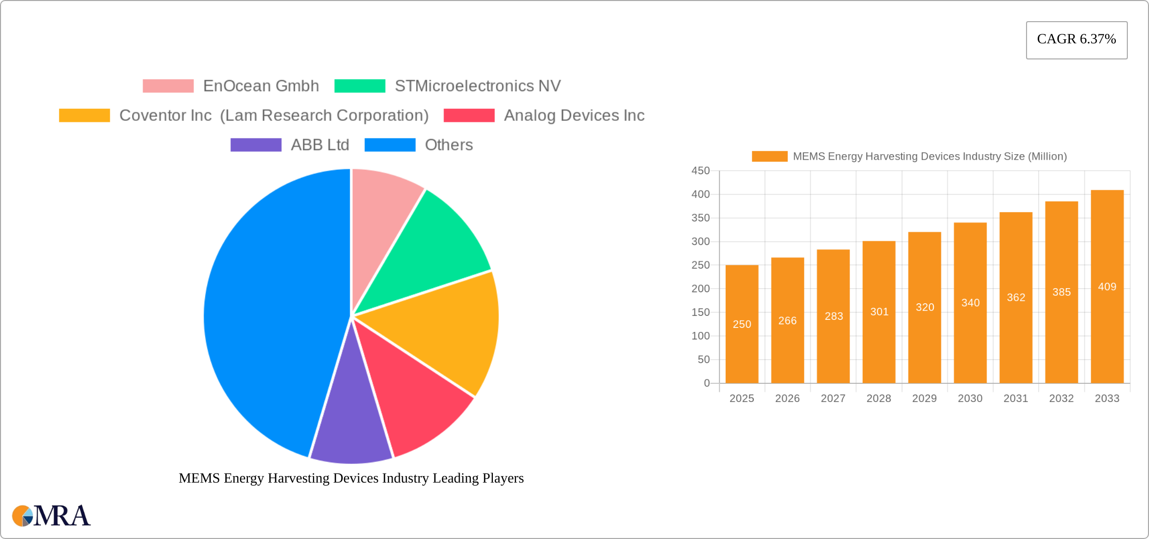The width and height of the screenshot is (1149, 539).
Task: Click the orange industry size legend marker
Action: tap(770, 157)
